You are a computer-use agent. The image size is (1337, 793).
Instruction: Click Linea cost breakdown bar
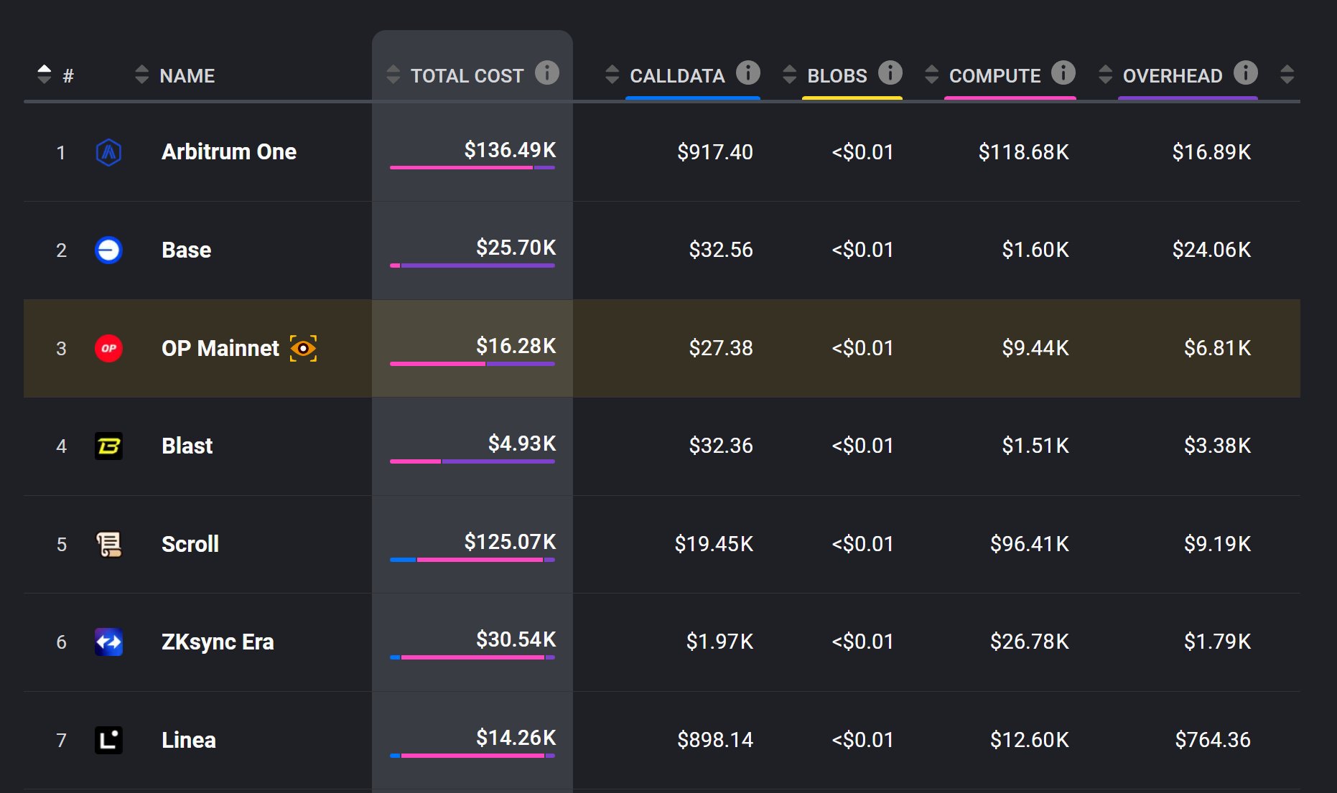tap(472, 756)
